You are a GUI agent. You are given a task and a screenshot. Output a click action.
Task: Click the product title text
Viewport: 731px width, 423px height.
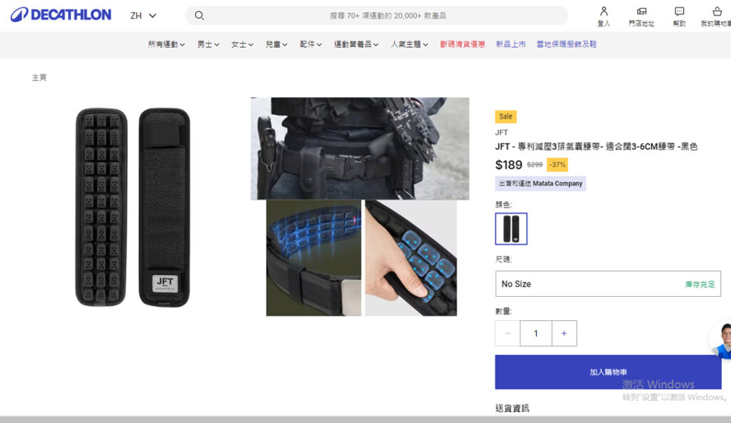[596, 146]
